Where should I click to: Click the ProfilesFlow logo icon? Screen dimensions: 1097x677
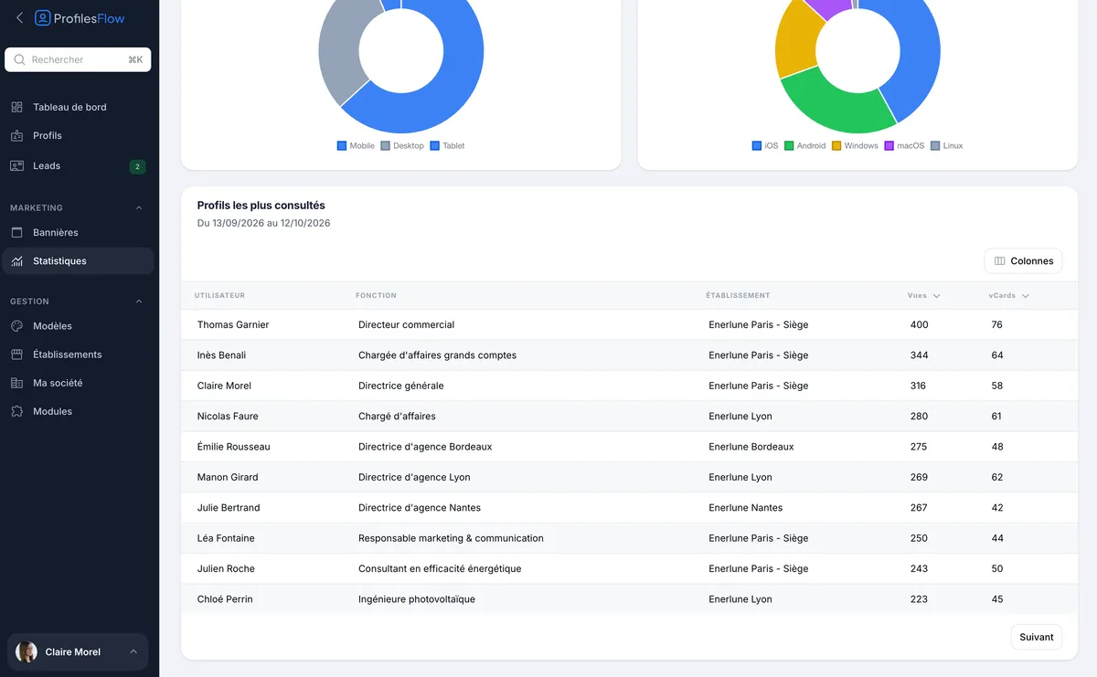point(43,18)
